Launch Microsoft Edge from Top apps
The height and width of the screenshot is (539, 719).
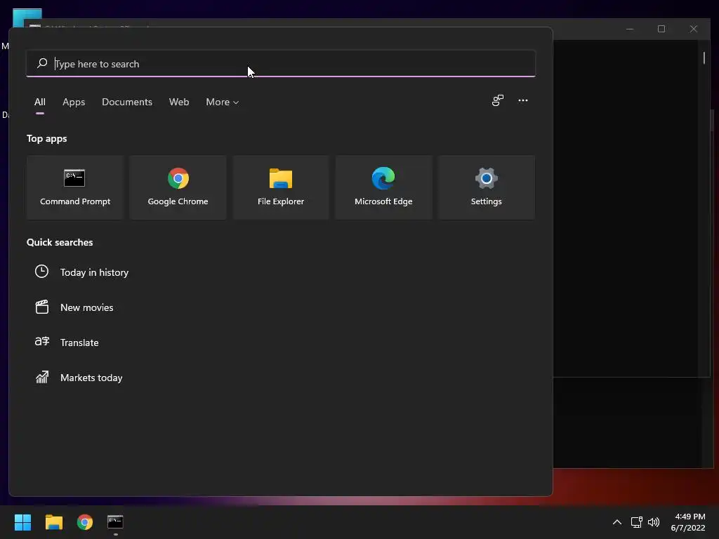(383, 187)
